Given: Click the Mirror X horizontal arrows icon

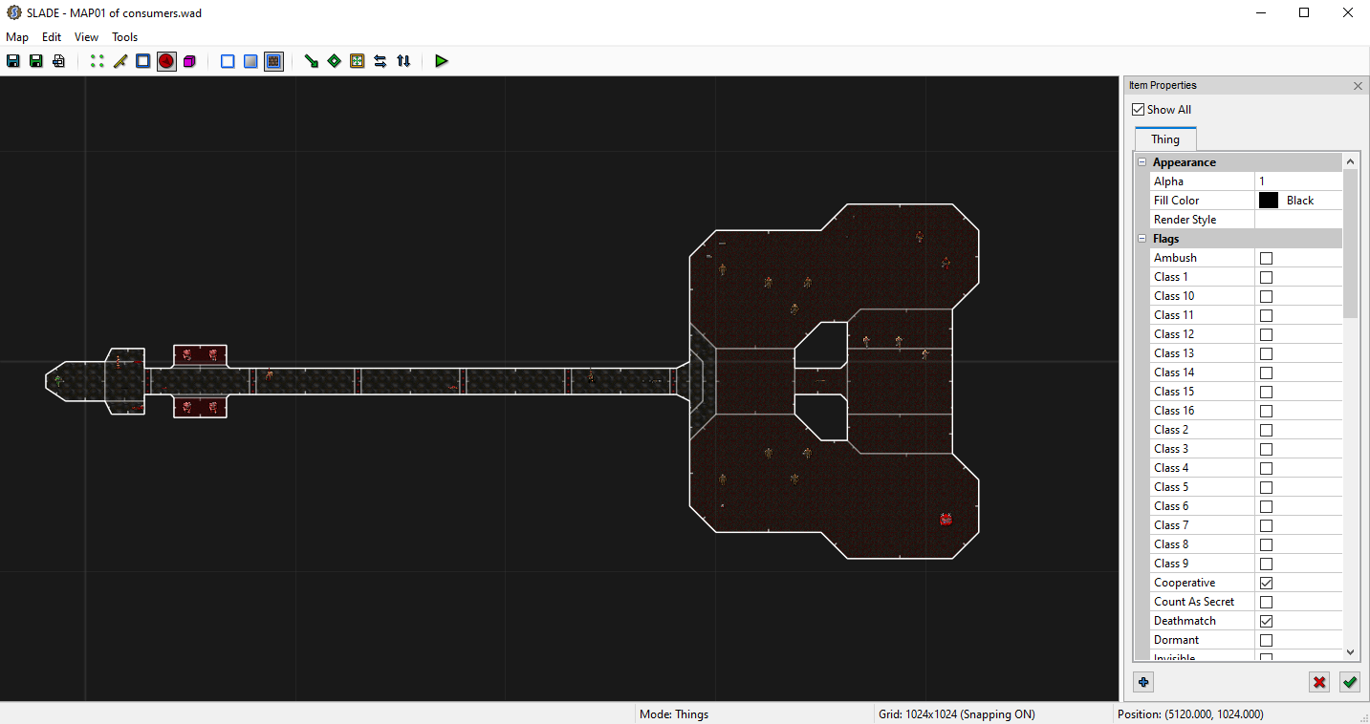Looking at the screenshot, I should click(381, 61).
